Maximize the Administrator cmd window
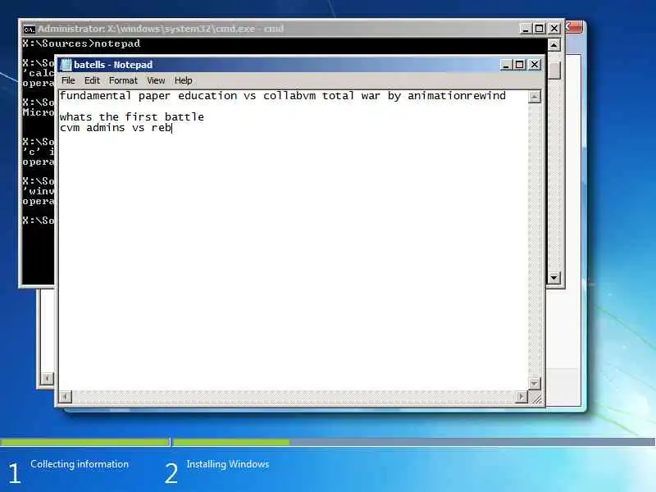 (540, 29)
